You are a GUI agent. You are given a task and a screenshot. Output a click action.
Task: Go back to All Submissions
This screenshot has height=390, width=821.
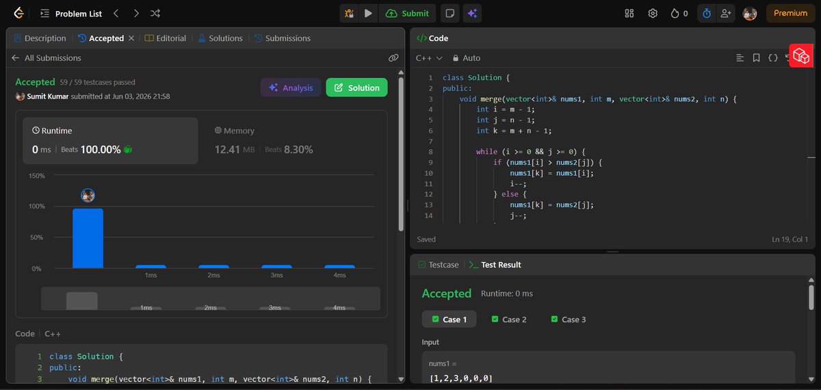pos(46,58)
